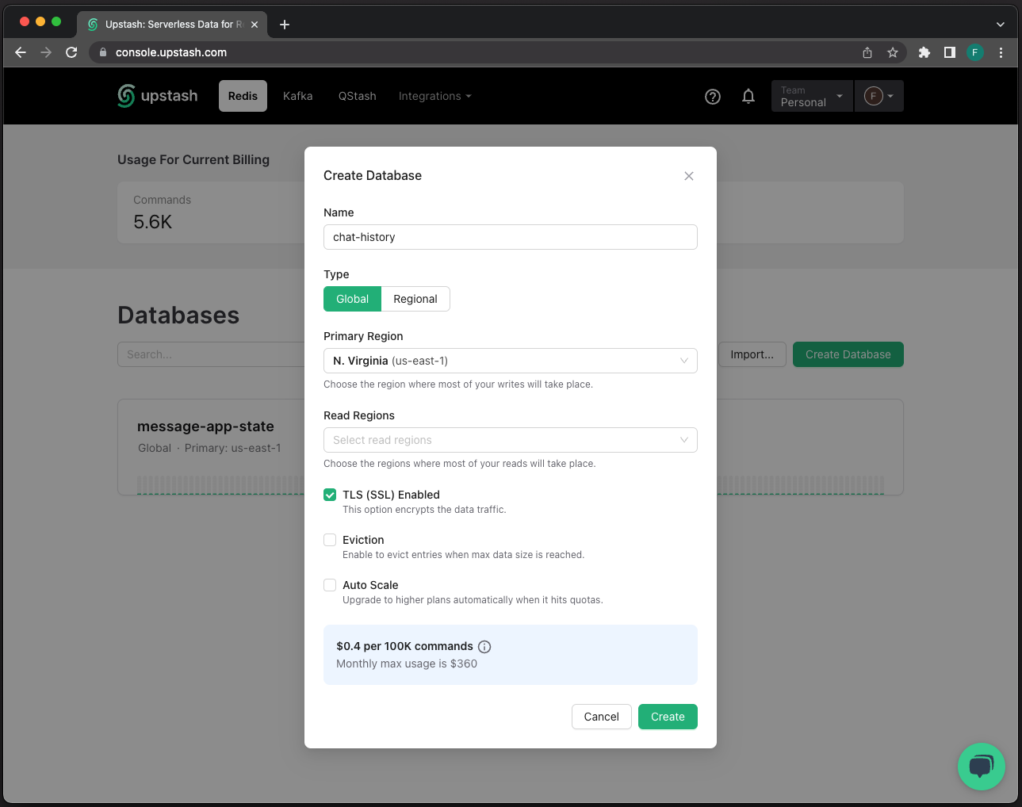Enable the Eviction checkbox
Image resolution: width=1022 pixels, height=807 pixels.
(330, 540)
